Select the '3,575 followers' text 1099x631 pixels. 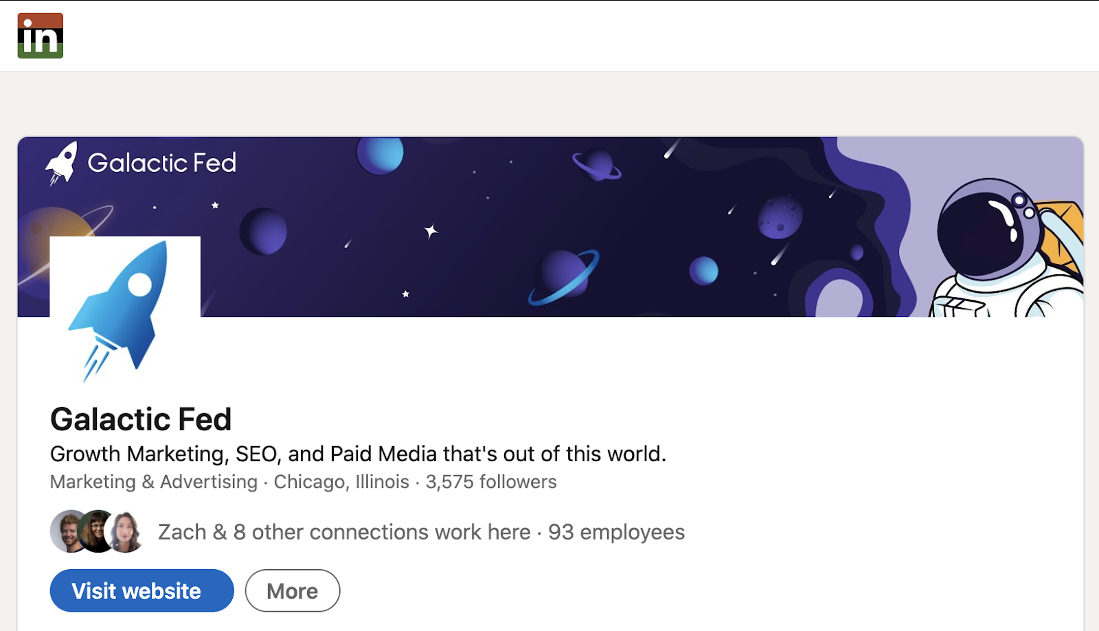tap(491, 482)
